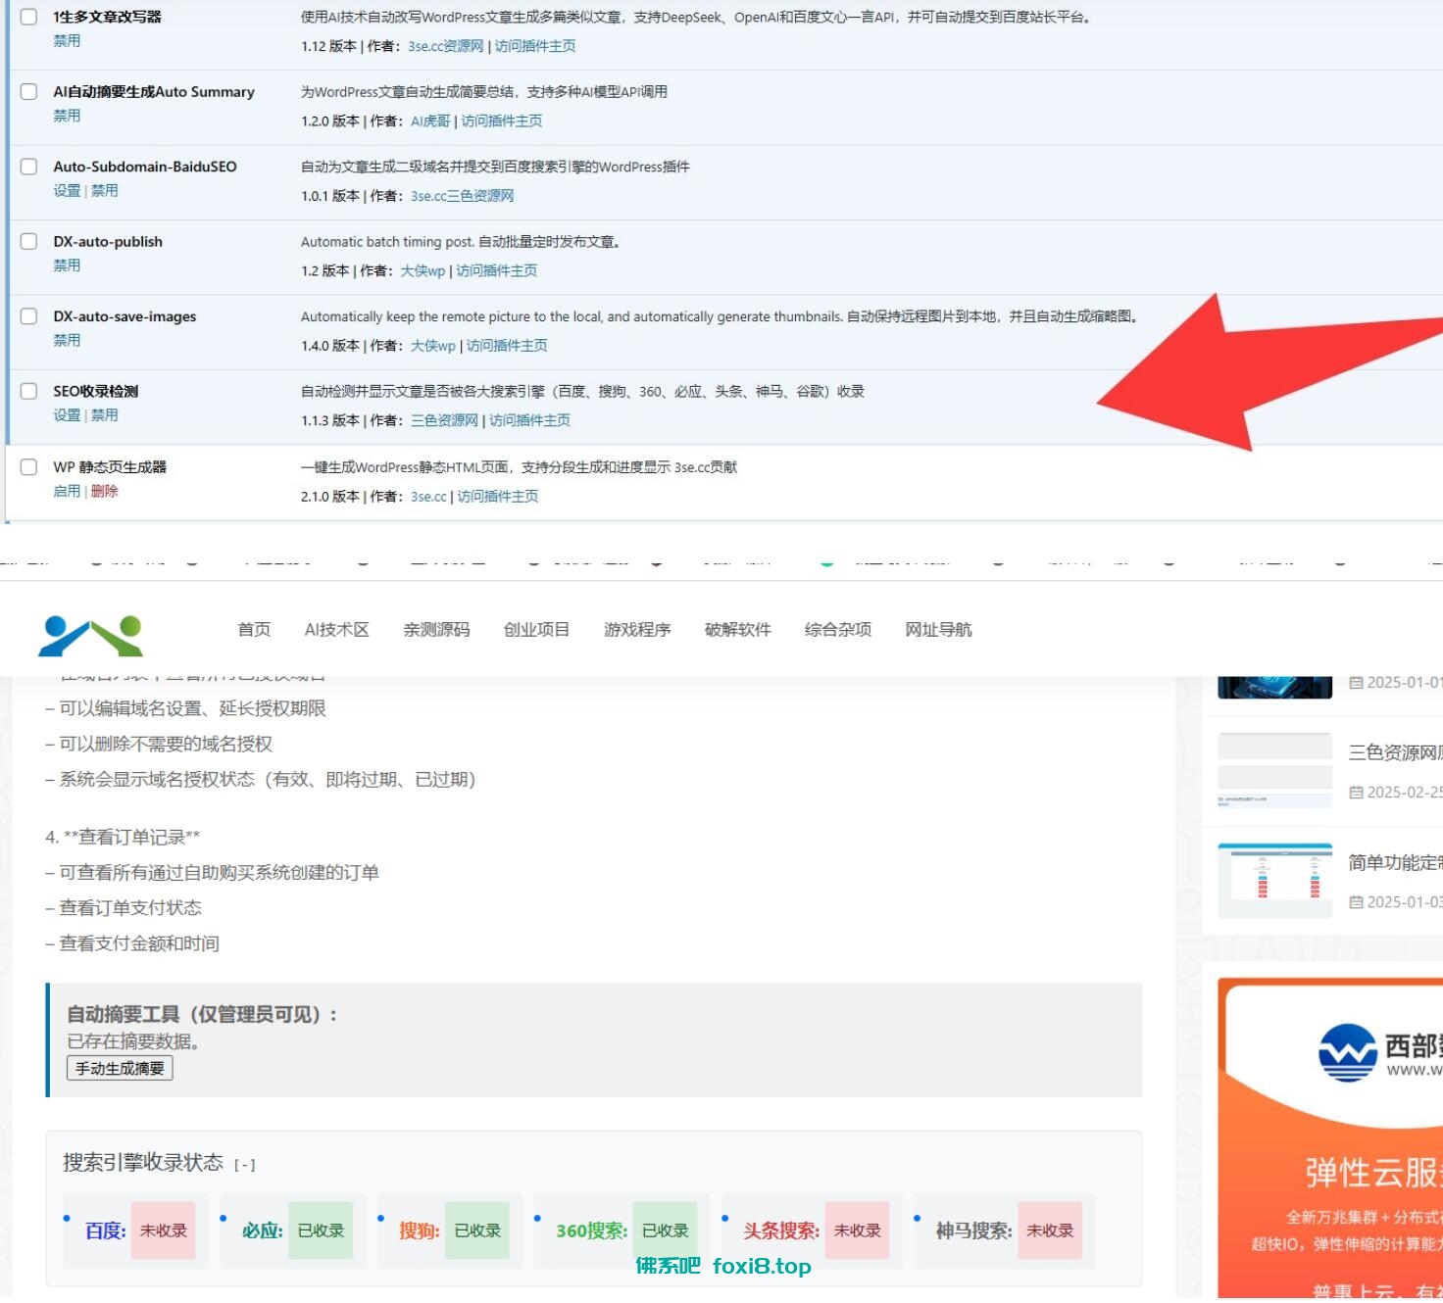This screenshot has width=1443, height=1303.
Task: Click the calendar icon beside date 2025-02-25
Action: (1356, 793)
